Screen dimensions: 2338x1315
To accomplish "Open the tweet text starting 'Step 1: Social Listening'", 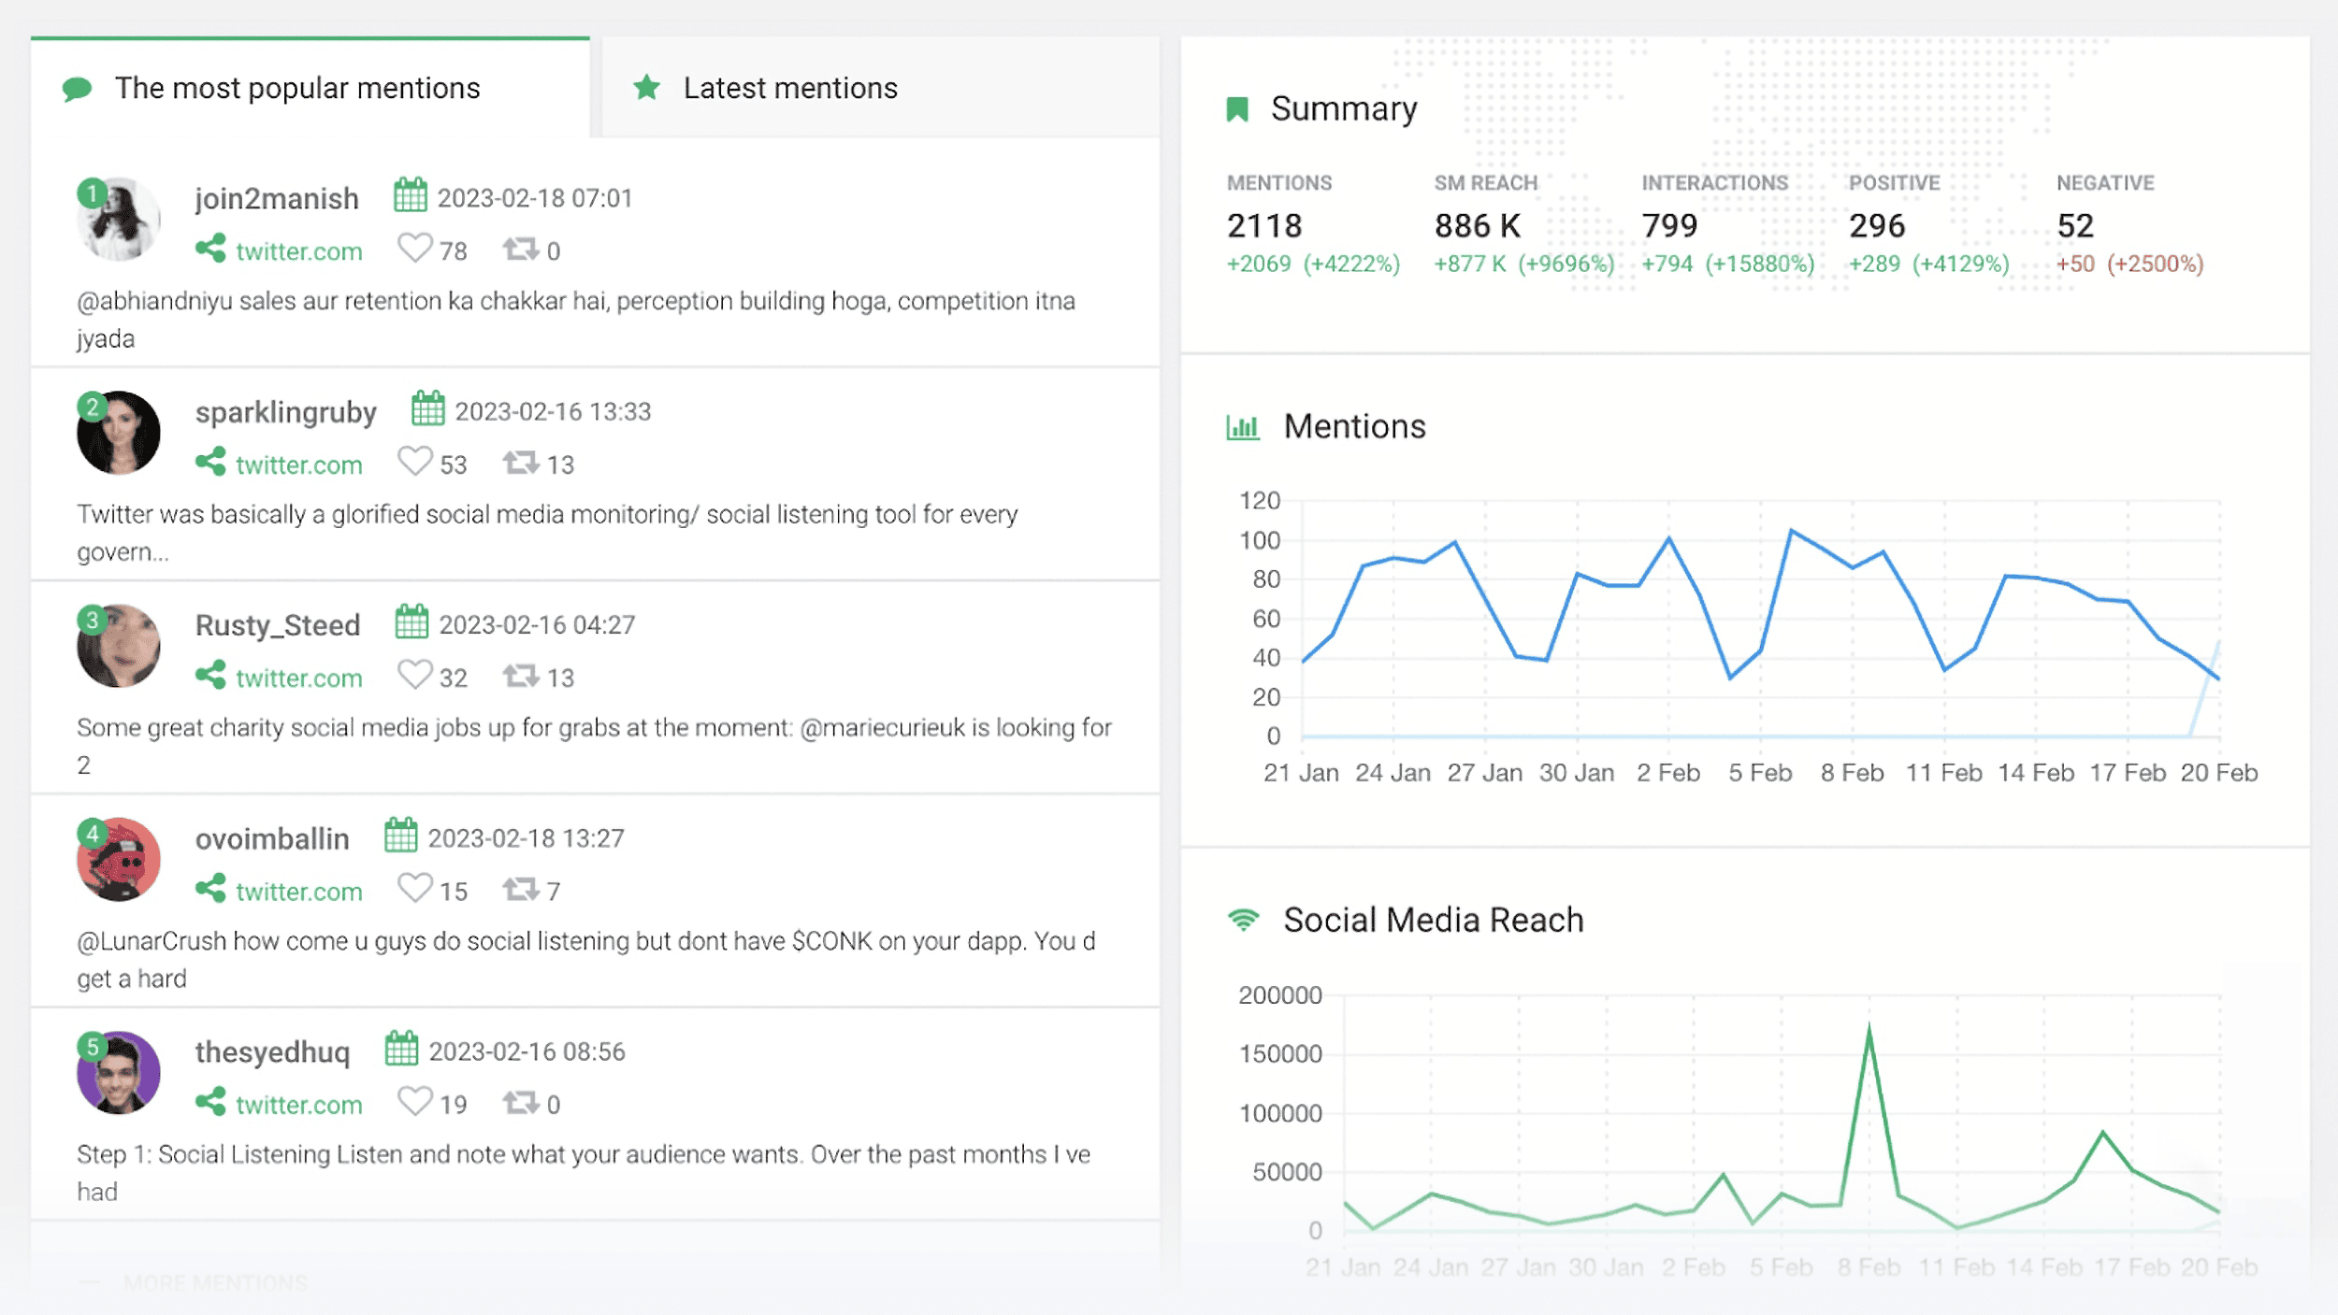I will point(584,1172).
